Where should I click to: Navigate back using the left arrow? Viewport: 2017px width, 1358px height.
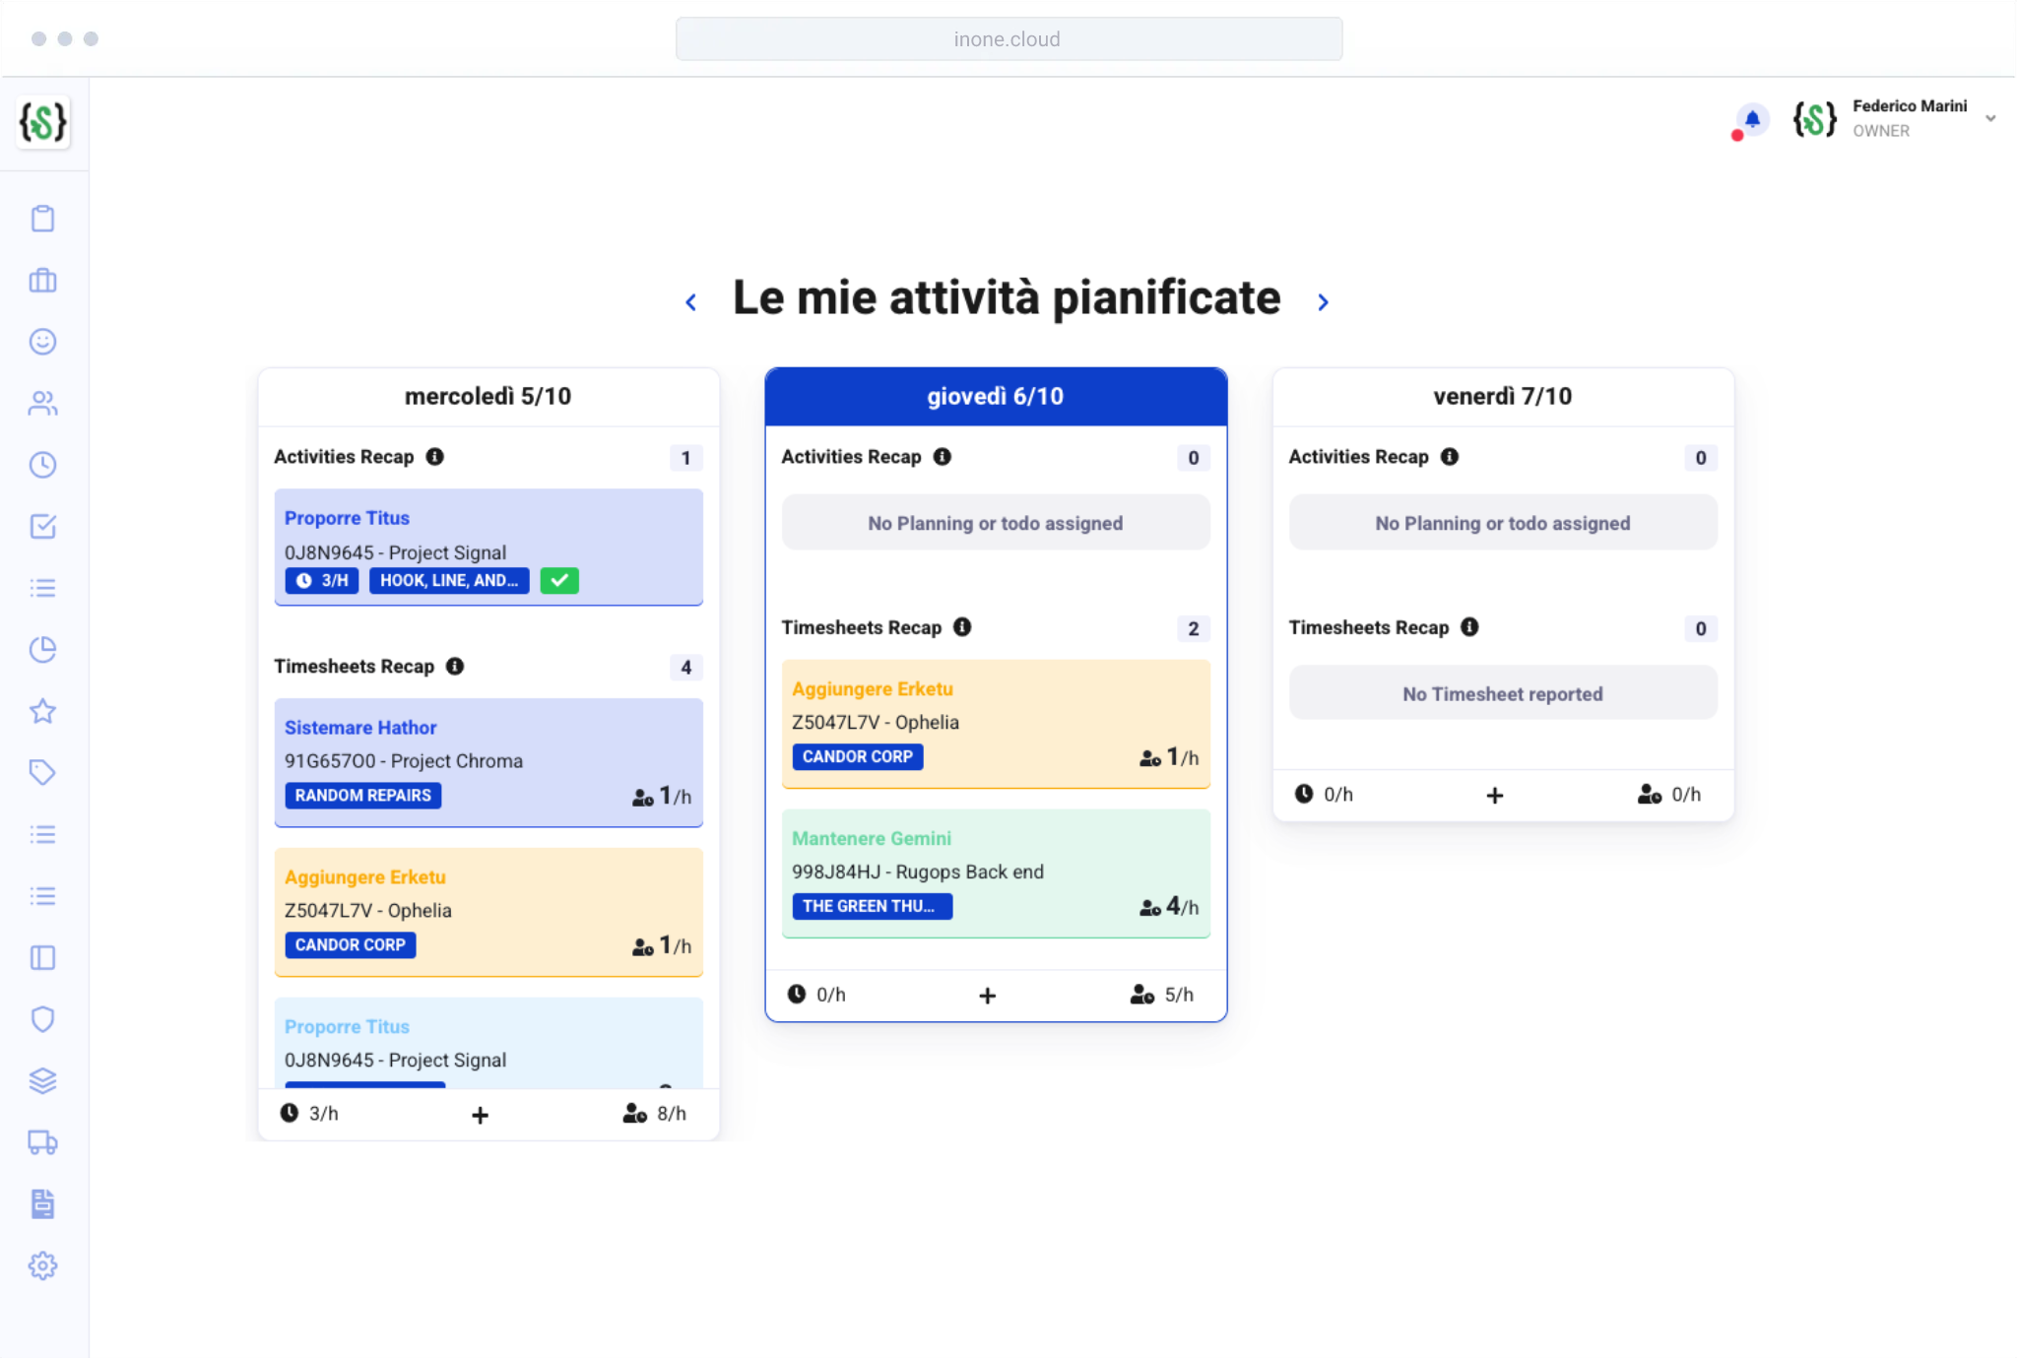(x=690, y=301)
